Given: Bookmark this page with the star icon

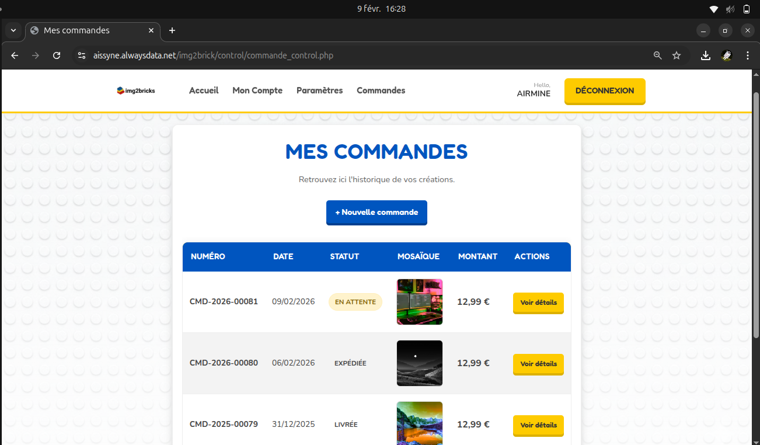Looking at the screenshot, I should (676, 55).
